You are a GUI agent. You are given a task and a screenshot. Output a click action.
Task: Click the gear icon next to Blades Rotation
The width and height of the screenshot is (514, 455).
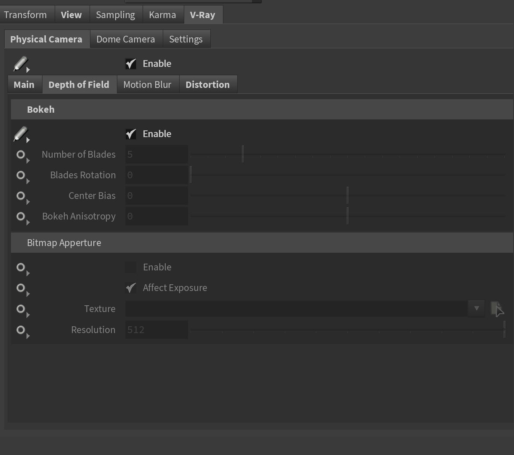(x=21, y=175)
